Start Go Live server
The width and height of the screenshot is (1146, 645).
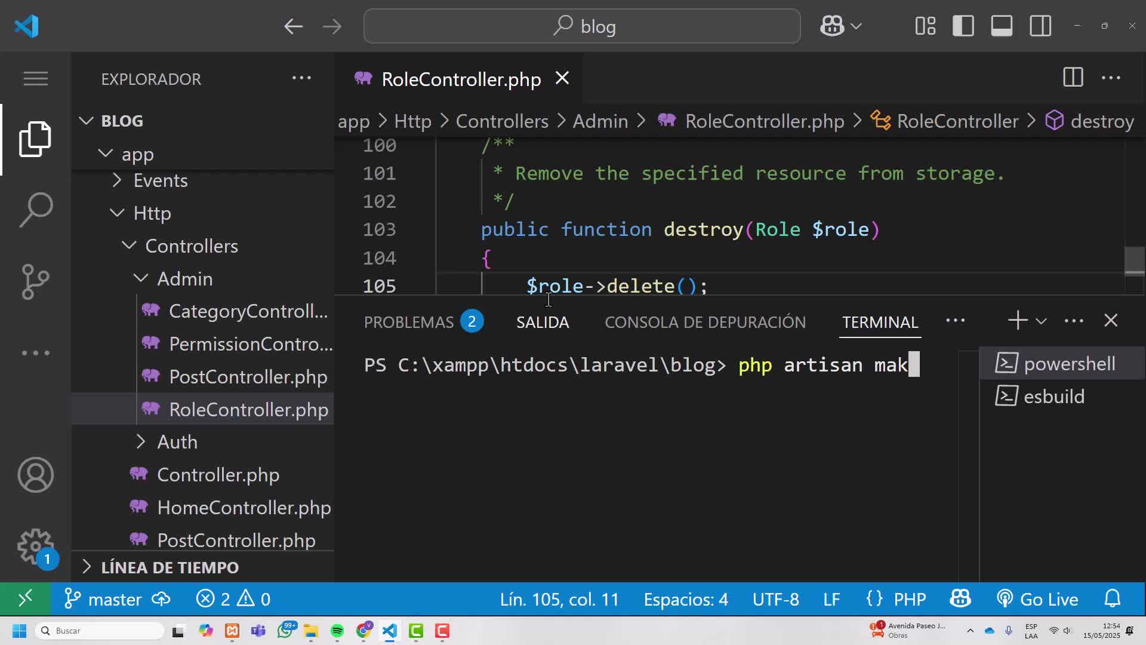[x=1037, y=599]
